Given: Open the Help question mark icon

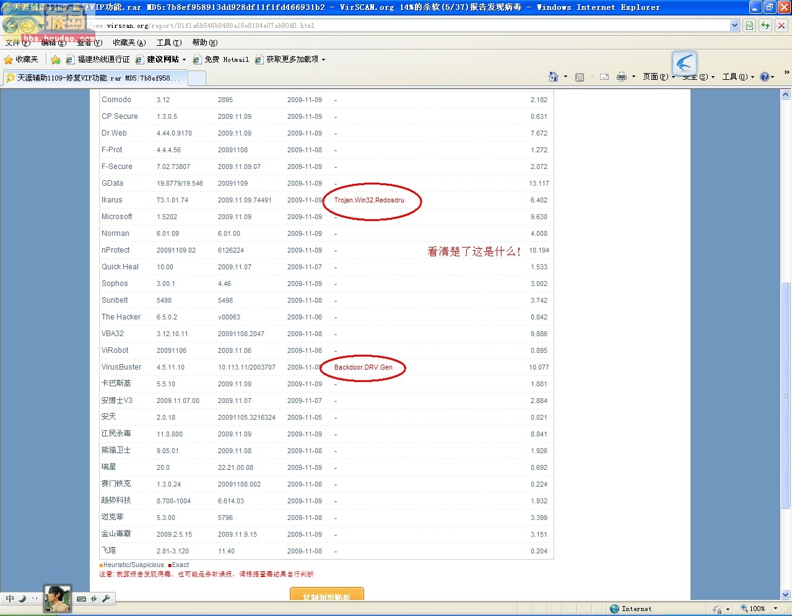Looking at the screenshot, I should 765,77.
